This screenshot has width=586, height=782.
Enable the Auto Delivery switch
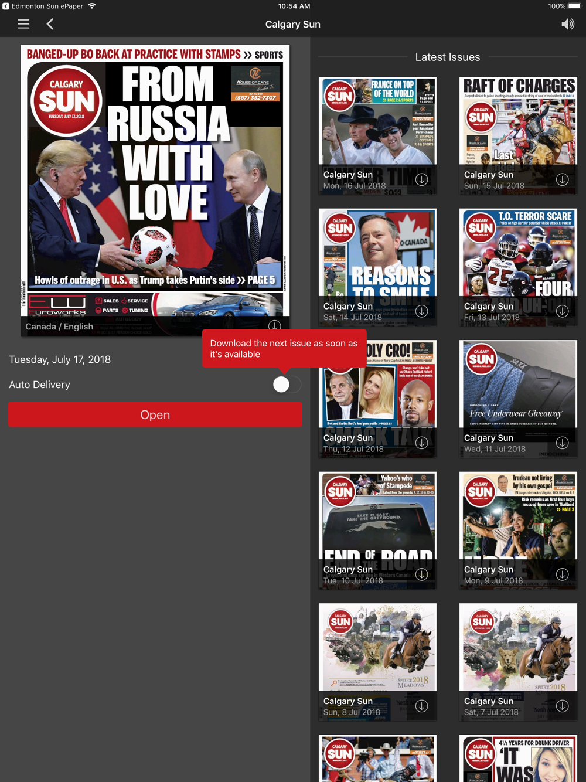coord(287,385)
